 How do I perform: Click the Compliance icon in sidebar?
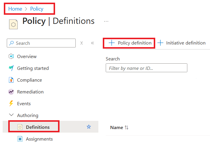[11, 80]
